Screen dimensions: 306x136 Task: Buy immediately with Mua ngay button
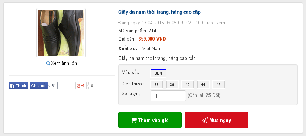217,120
